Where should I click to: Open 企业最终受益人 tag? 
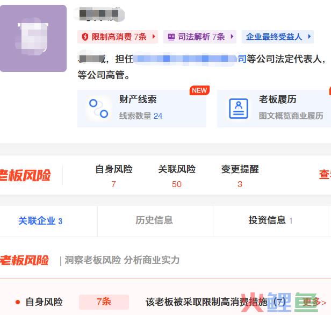pos(278,37)
